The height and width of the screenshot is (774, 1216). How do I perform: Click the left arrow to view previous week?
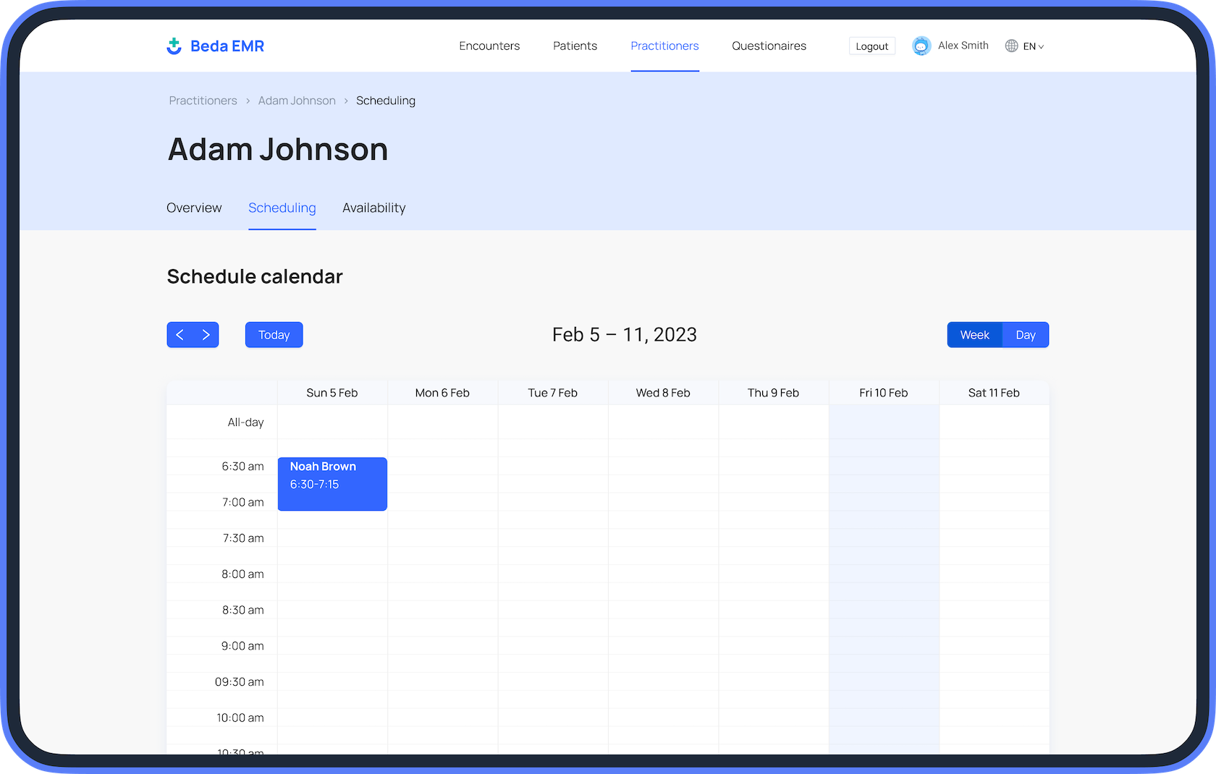(x=180, y=334)
